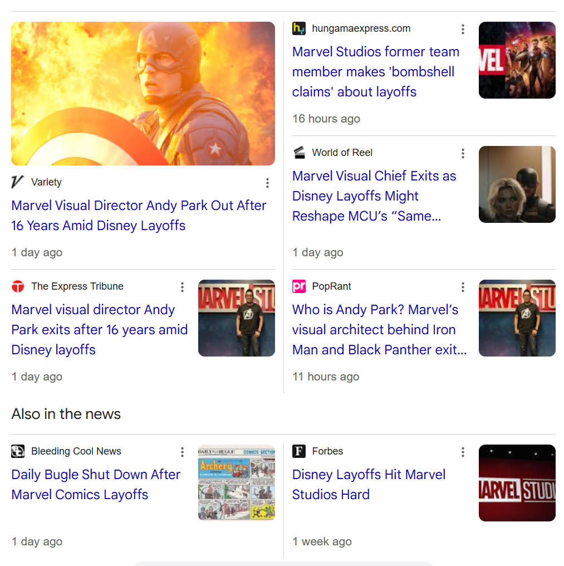Viewport: 564px width, 566px height.
Task: Open more options for hungamaexpress.com article
Action: click(x=463, y=29)
